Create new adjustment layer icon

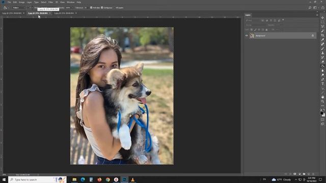(x=300, y=174)
